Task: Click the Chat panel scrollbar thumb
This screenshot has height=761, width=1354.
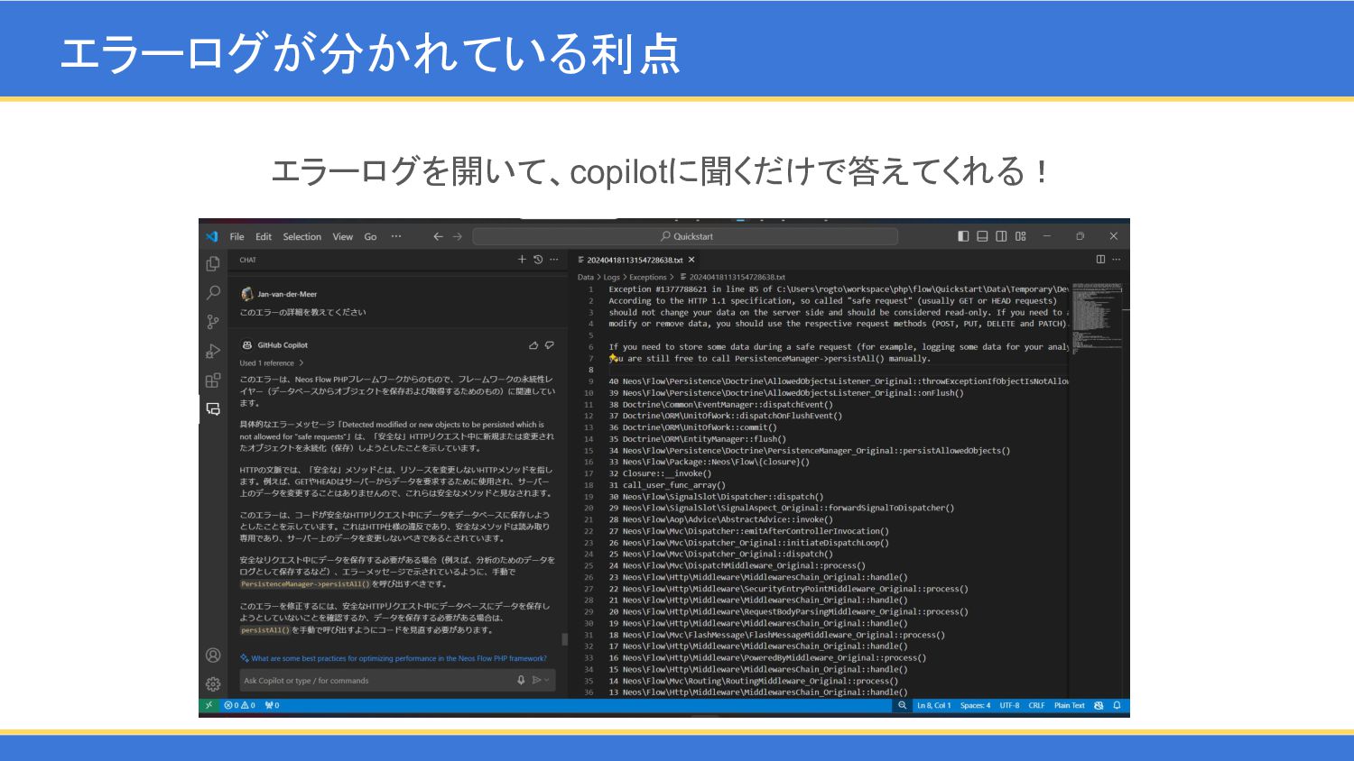Action: pyautogui.click(x=565, y=639)
